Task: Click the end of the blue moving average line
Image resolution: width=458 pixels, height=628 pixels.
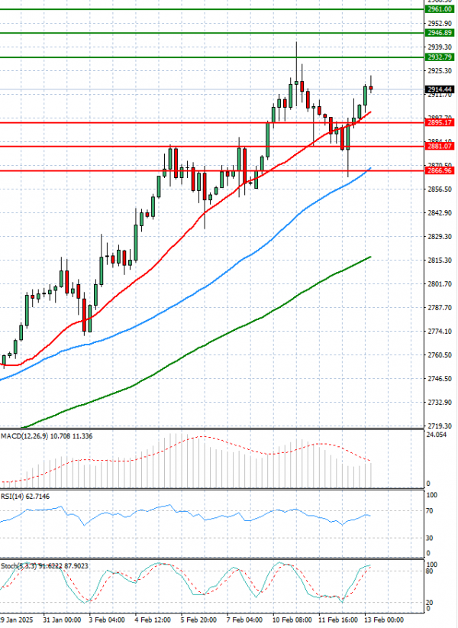Action: pos(371,168)
